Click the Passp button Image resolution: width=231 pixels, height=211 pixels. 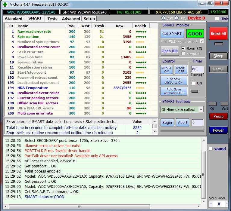[x=218, y=116]
